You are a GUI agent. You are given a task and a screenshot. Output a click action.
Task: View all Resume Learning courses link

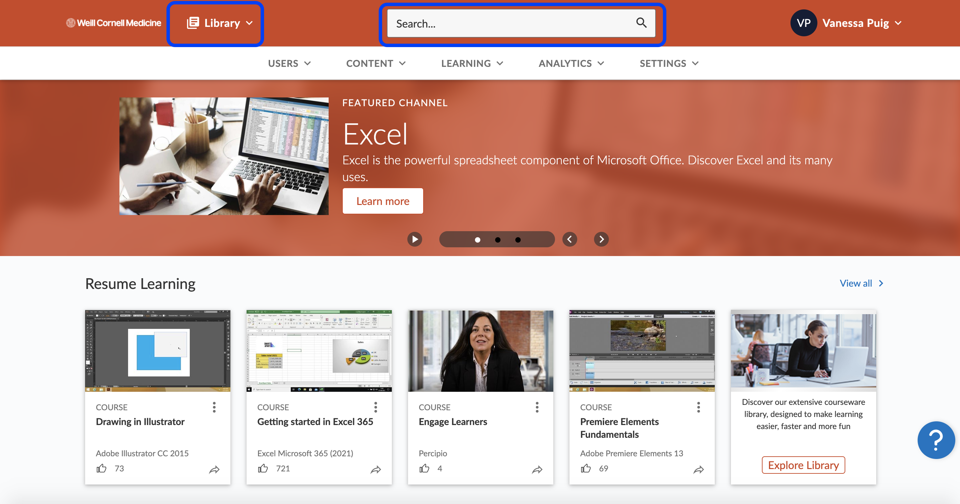(x=862, y=283)
